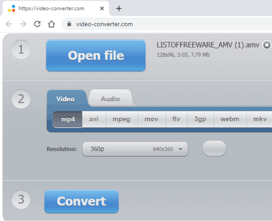Close the video-converter.com browser tab
Screen dimensions: 272x221
[102, 8]
